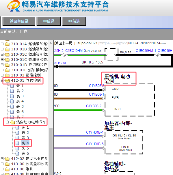Expand the 310-01D 燃油箱 folder

2,65
